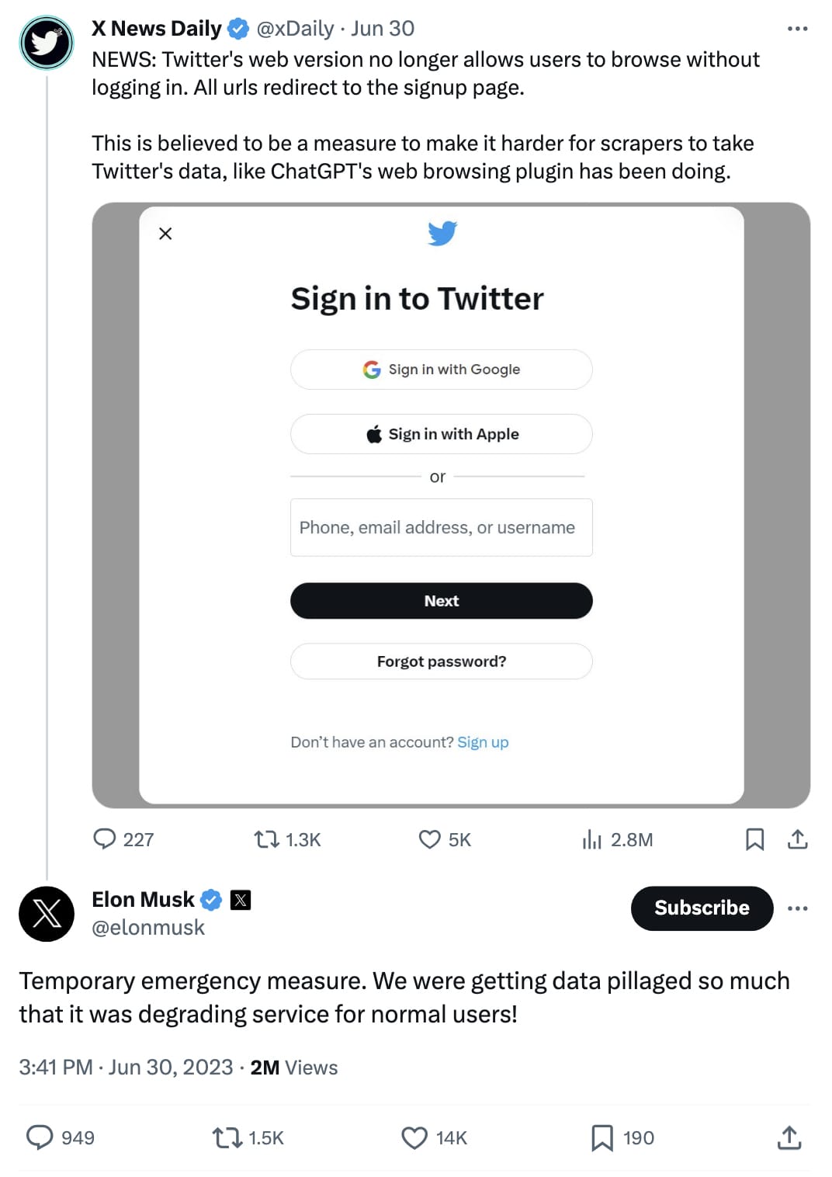
Task: Follow the Sign up link in the dialog
Action: [x=483, y=742]
